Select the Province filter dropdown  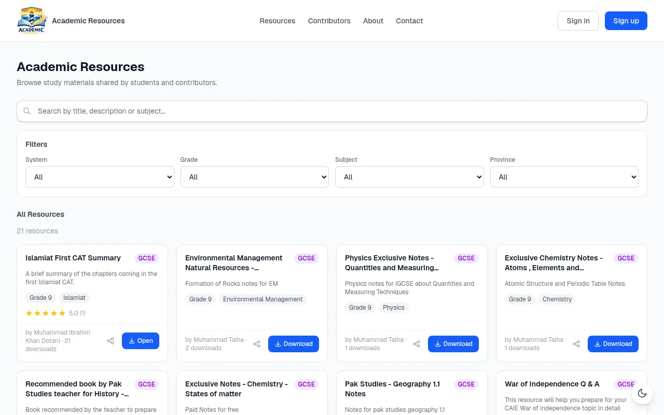pos(564,177)
